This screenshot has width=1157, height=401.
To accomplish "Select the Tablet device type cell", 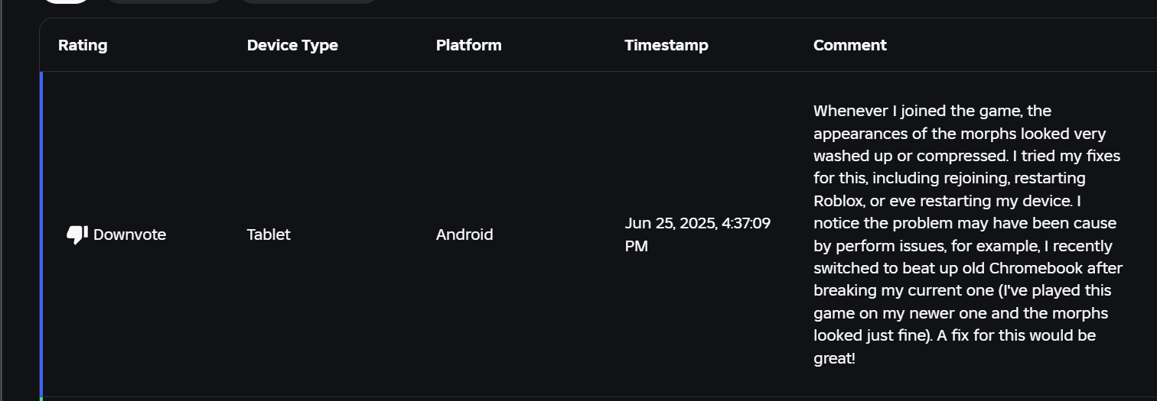I will tap(269, 234).
